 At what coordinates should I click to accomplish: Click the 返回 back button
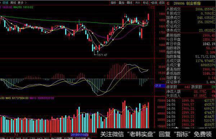click(162, 3)
